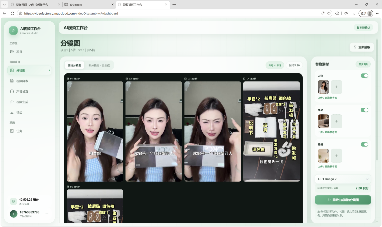382x227 pixels.
Task: Switch to 100xspeed browser tab
Action: coord(88,5)
